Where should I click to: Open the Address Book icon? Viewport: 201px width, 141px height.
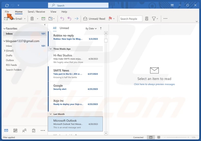click(147, 19)
